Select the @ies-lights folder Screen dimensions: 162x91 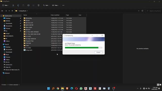coord(29,27)
